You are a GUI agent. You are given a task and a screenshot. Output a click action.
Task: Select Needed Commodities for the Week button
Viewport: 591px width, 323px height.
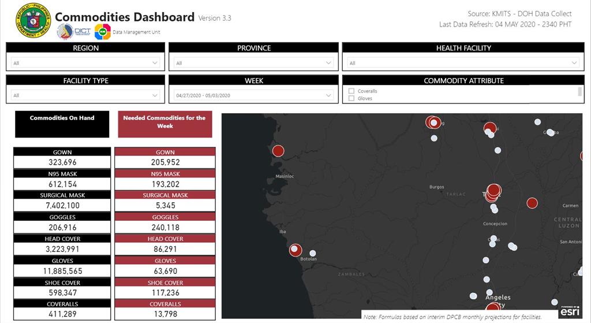[164, 124]
